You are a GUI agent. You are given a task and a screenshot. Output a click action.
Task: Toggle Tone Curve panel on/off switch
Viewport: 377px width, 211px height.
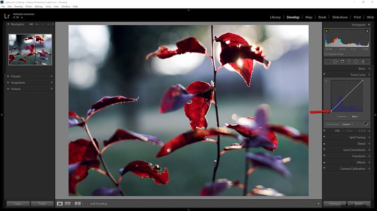coord(324,74)
